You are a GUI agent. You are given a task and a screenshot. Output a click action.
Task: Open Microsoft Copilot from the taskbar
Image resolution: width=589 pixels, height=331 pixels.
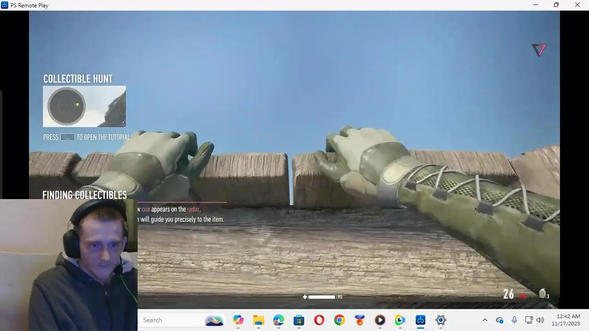(x=238, y=320)
